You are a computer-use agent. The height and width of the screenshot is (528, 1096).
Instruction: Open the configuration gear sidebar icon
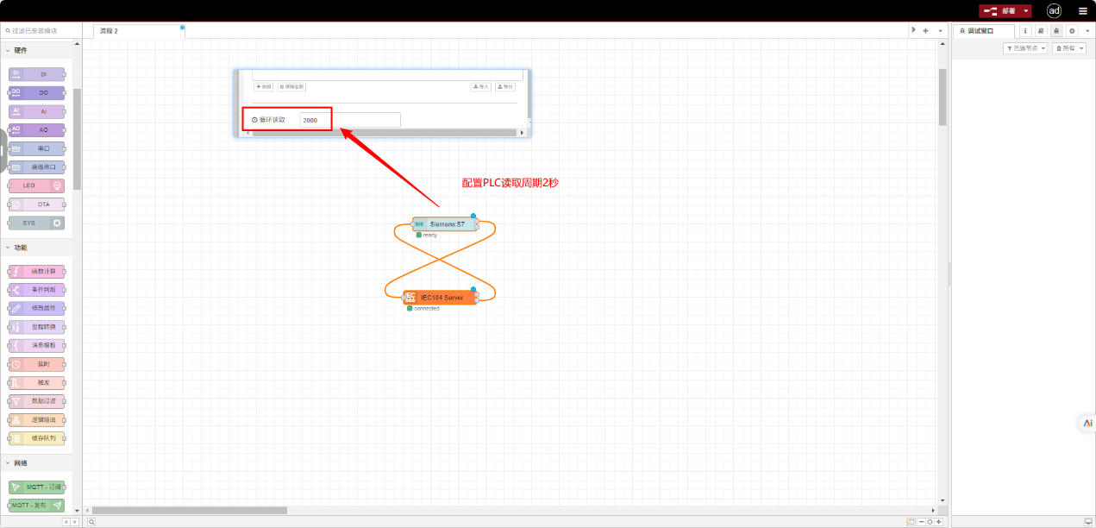[1072, 30]
